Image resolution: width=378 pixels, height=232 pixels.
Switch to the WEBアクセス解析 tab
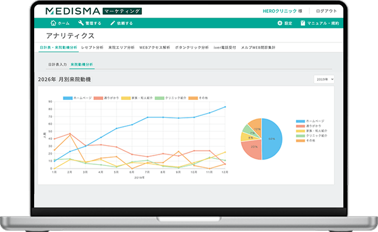[155, 47]
